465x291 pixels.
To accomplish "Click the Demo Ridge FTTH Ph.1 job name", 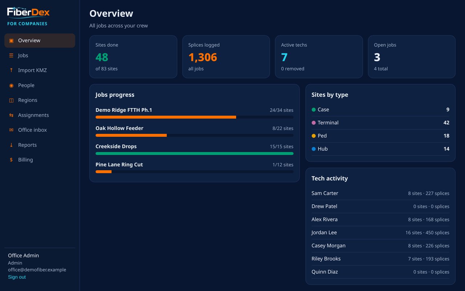I will pyautogui.click(x=124, y=110).
